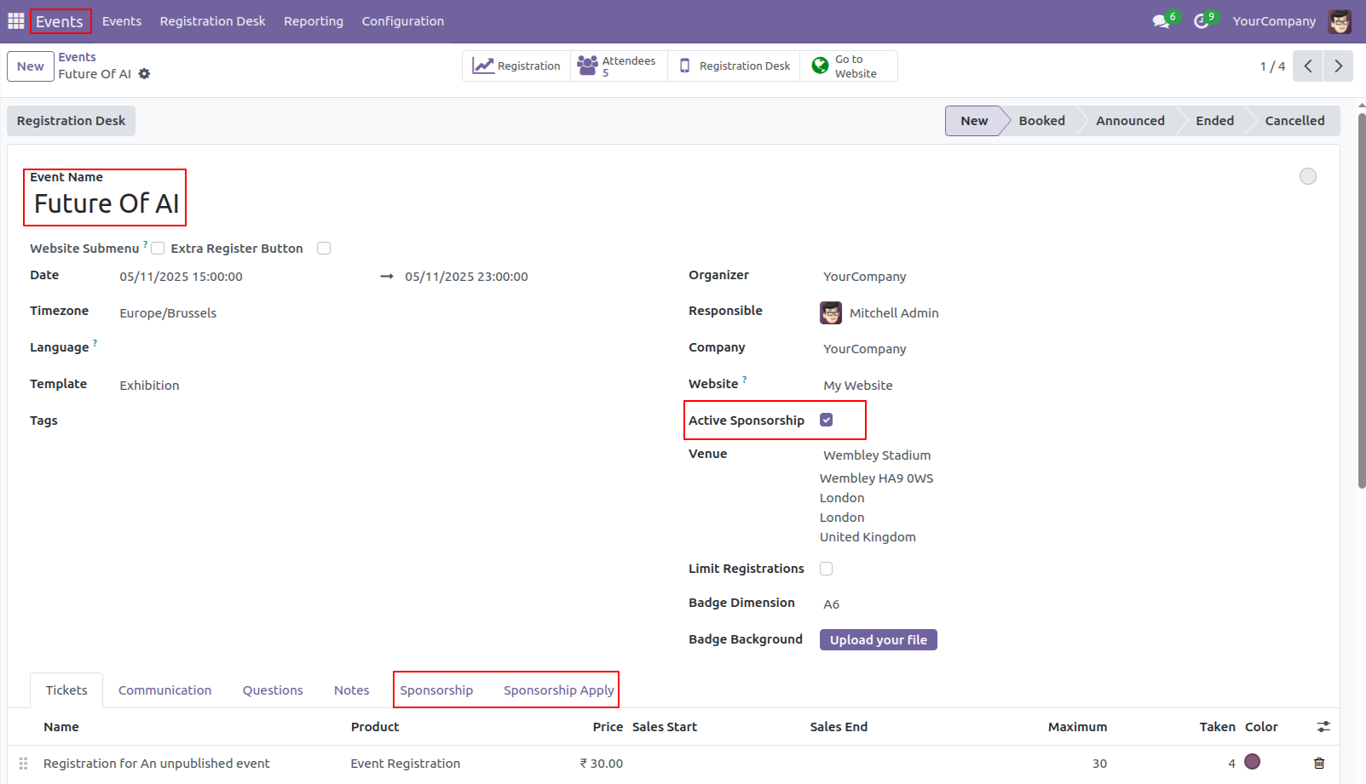Image resolution: width=1366 pixels, height=784 pixels.
Task: Change the ticket's purple color swatch
Action: pos(1252,763)
